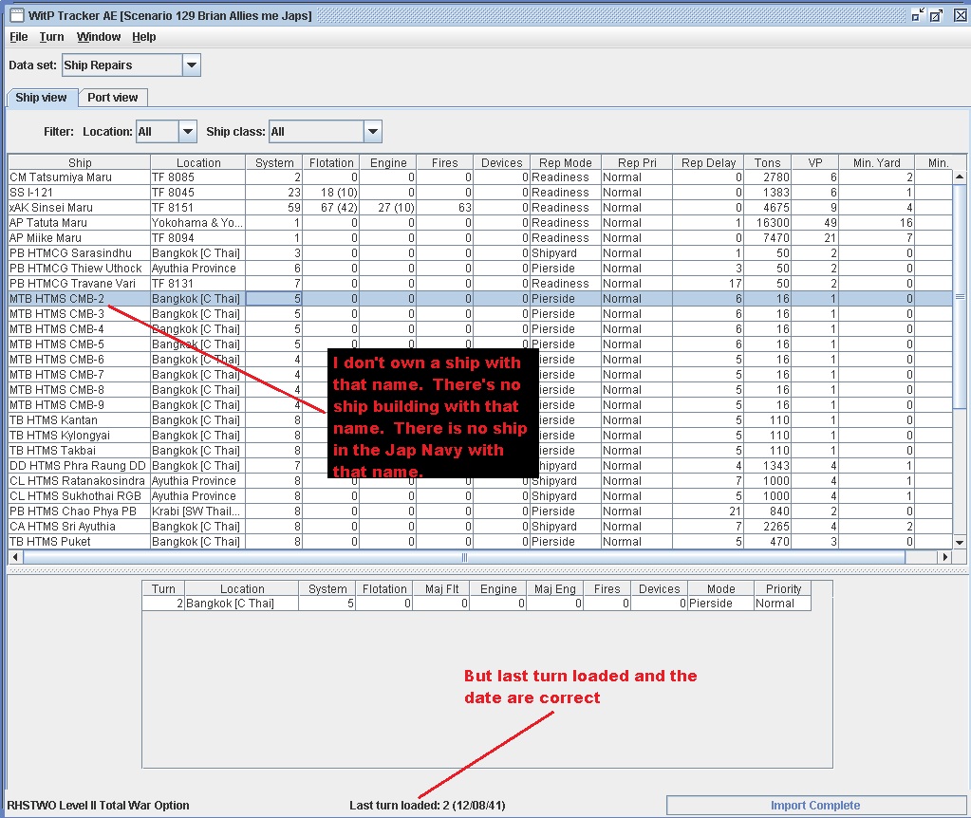Sort table by Engine column header
Screen dimensions: 971x818
pos(388,162)
